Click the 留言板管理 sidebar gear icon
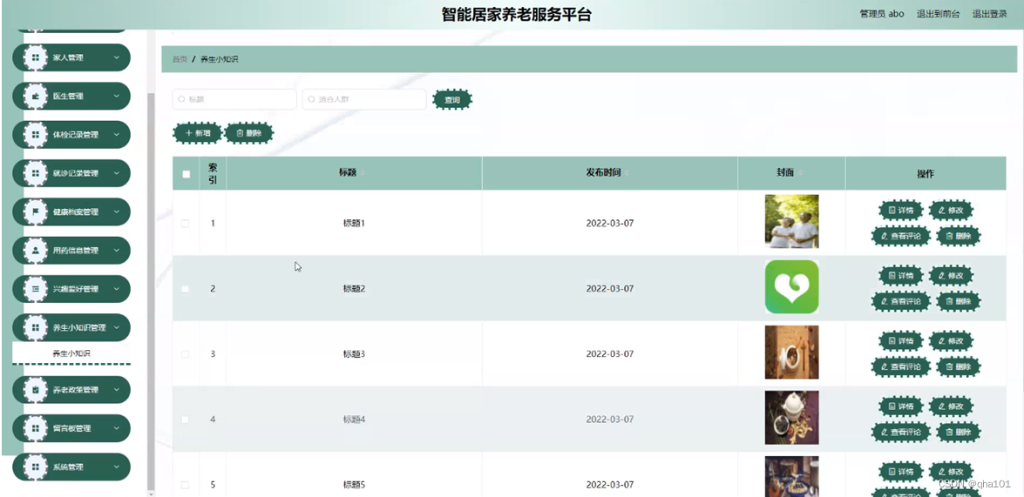The width and height of the screenshot is (1024, 497). 35,428
